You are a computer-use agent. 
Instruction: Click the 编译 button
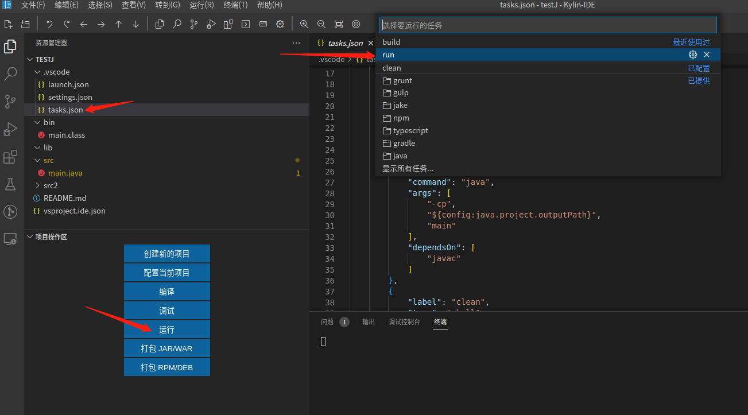[x=167, y=292]
